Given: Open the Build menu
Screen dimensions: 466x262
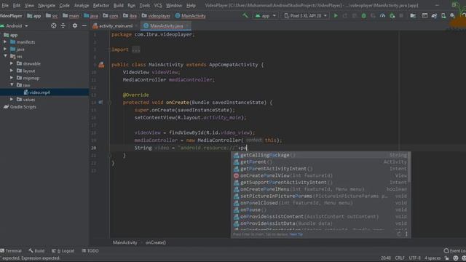Looking at the screenshot, I should click(x=118, y=5).
